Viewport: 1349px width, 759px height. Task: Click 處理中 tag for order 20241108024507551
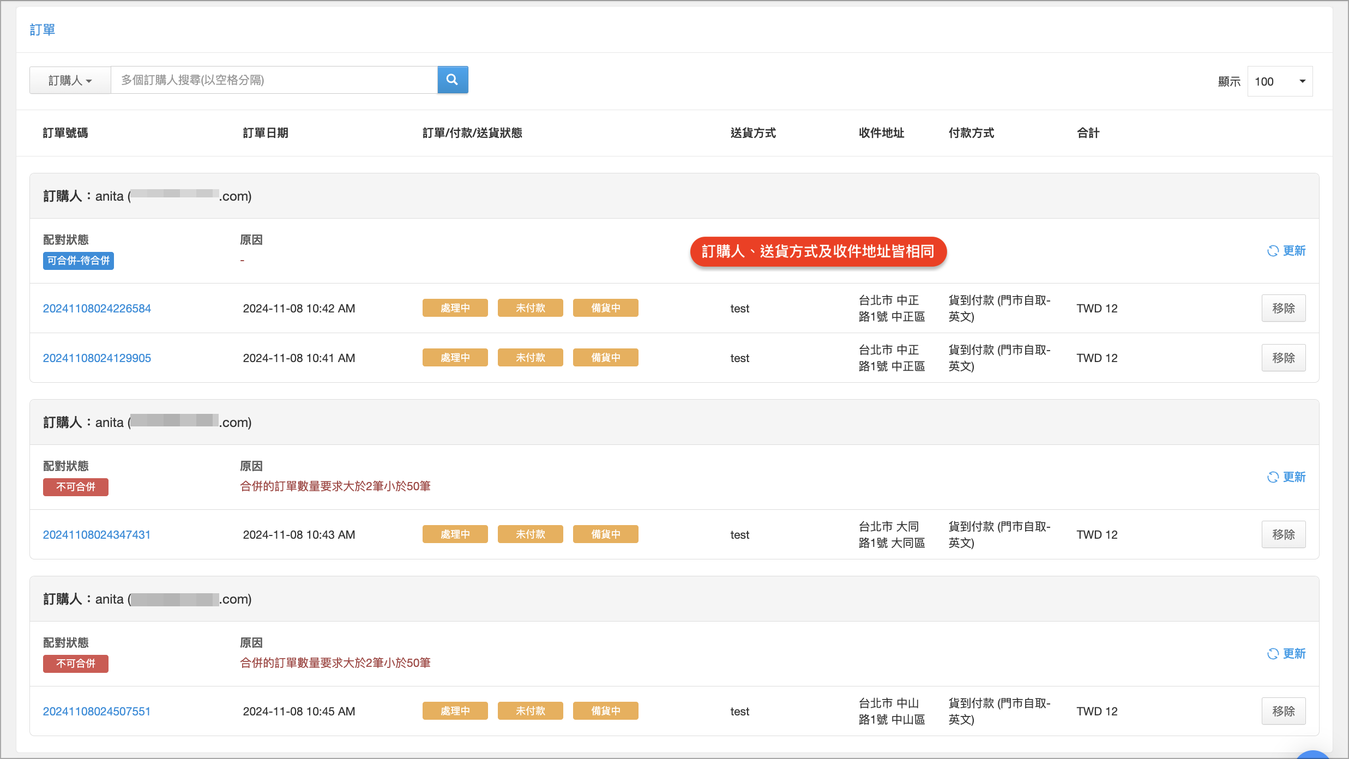(455, 711)
